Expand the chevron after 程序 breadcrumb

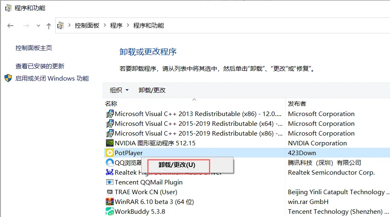coord(128,25)
